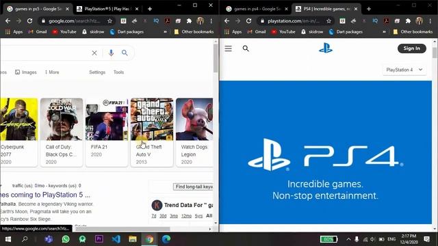Reload the PlayStation page in right window
The width and height of the screenshot is (438, 246).
click(x=248, y=21)
